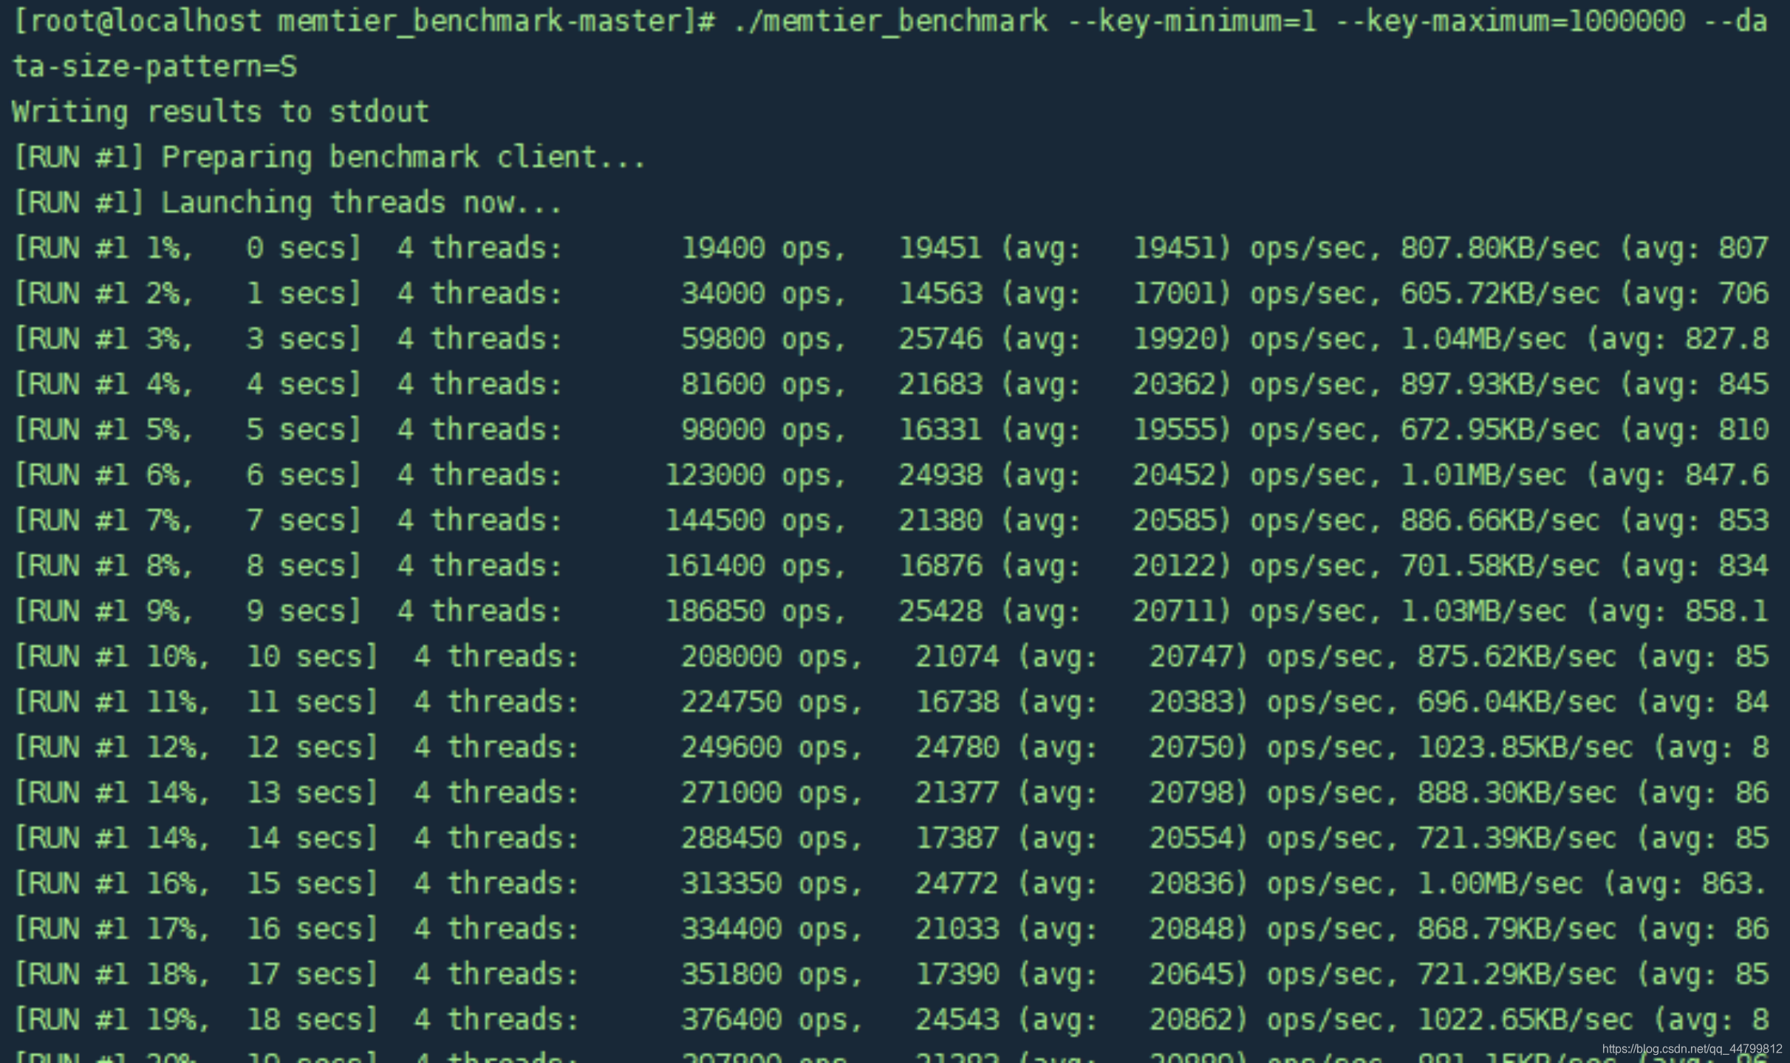Click the "24938" ops/sec value
Viewport: 1790px width, 1063px height.
coord(940,475)
